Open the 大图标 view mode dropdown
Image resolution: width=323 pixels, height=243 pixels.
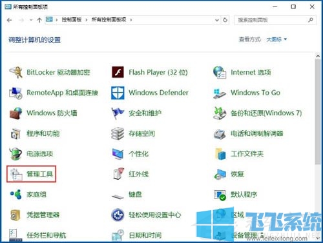click(x=276, y=39)
